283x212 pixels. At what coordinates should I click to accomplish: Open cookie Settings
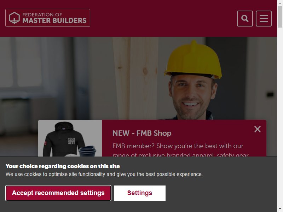(139, 193)
